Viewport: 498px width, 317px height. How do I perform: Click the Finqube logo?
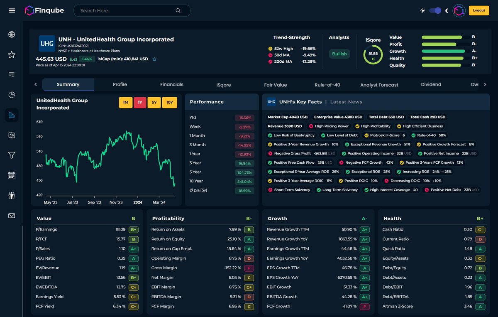pyautogui.click(x=44, y=10)
